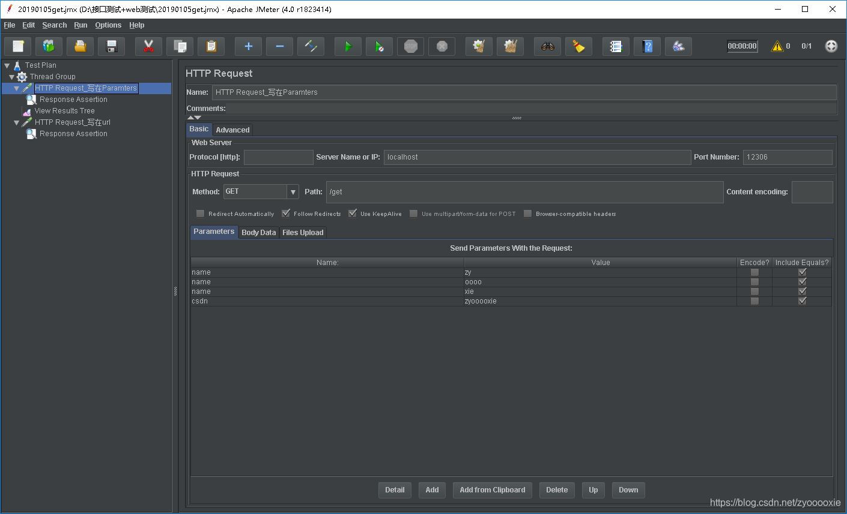Image resolution: width=847 pixels, height=514 pixels.
Task: Collapse the Thread Group tree node
Action: click(12, 77)
